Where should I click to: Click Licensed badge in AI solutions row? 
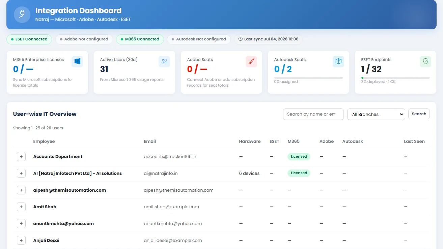point(299,173)
